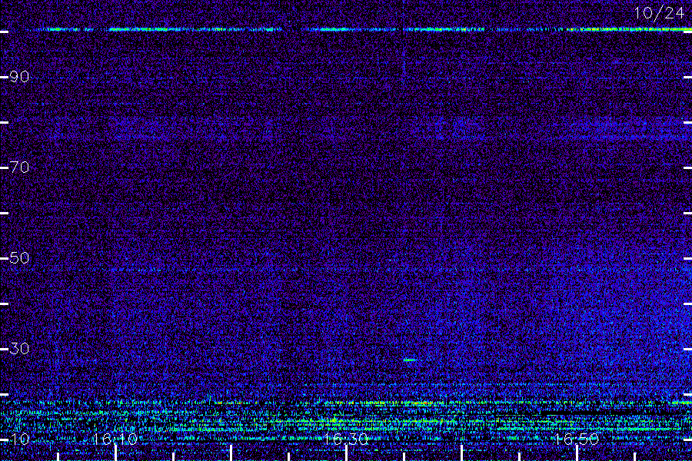
Task: Click the 70 frequency axis label
Action: click(19, 167)
